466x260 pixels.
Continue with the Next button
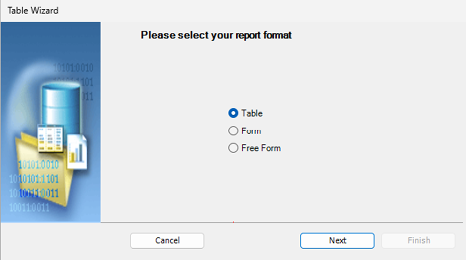pyautogui.click(x=337, y=240)
